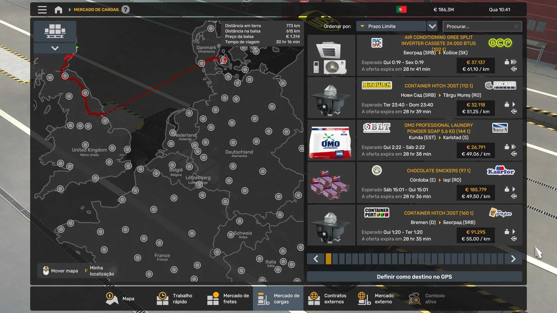The width and height of the screenshot is (557, 313).
Task: Click trailer coupling icon on Snickers job
Action: tap(514, 196)
